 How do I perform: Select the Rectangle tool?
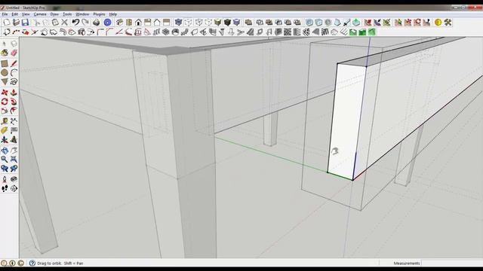coord(5,63)
